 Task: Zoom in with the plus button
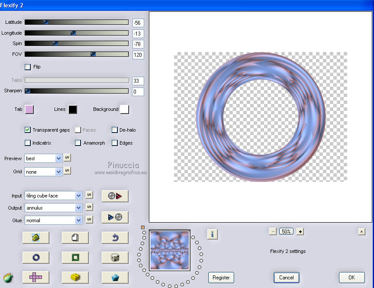point(300,231)
